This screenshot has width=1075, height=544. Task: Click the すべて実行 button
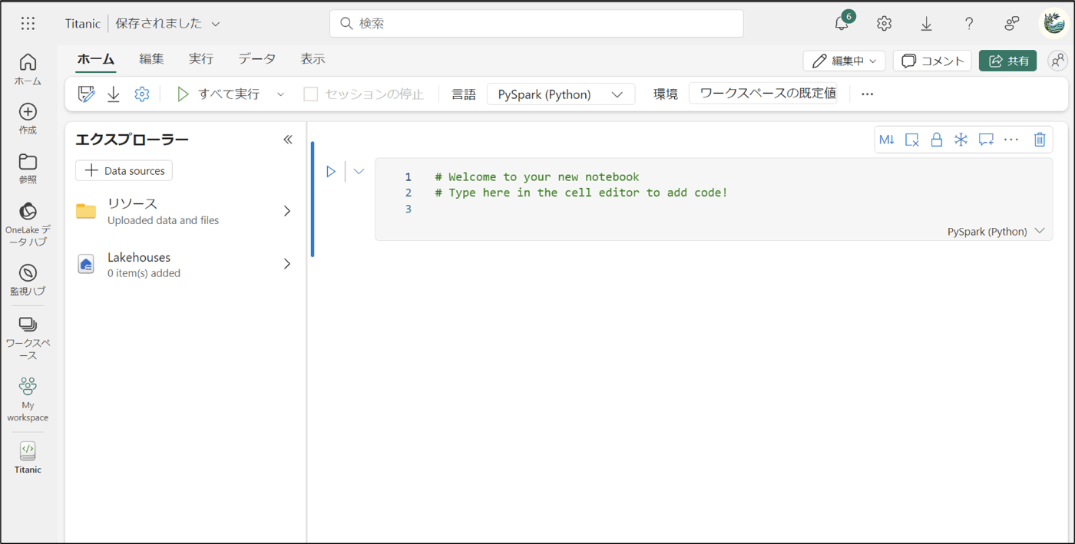click(x=219, y=94)
